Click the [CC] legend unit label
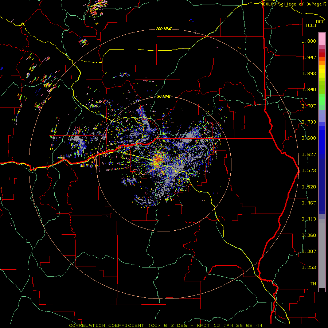 pos(311,25)
